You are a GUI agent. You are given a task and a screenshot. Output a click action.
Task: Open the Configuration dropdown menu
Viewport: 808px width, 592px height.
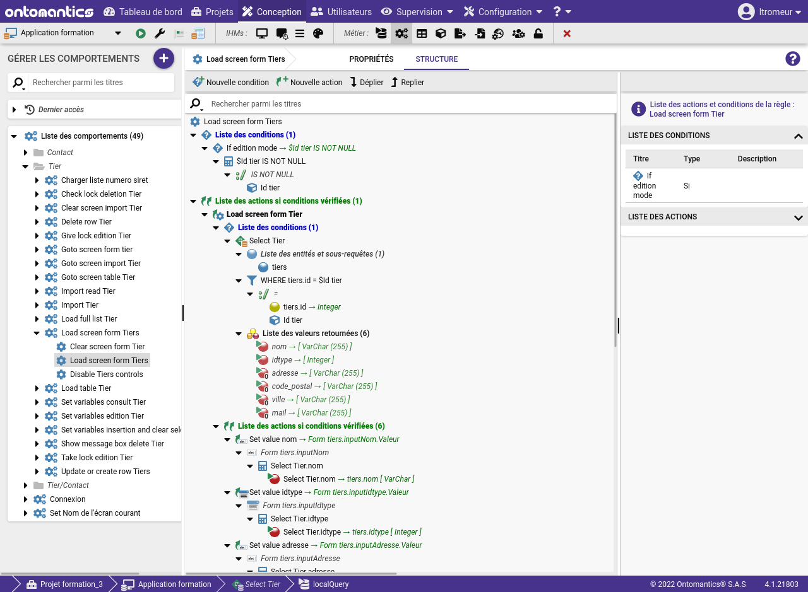click(502, 11)
